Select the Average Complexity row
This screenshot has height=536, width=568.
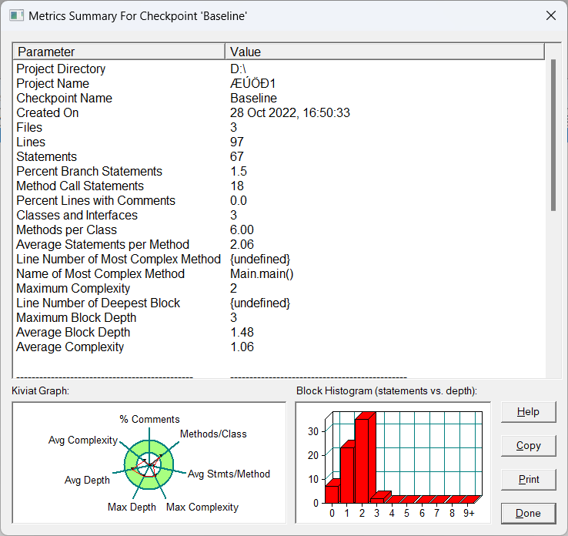279,347
